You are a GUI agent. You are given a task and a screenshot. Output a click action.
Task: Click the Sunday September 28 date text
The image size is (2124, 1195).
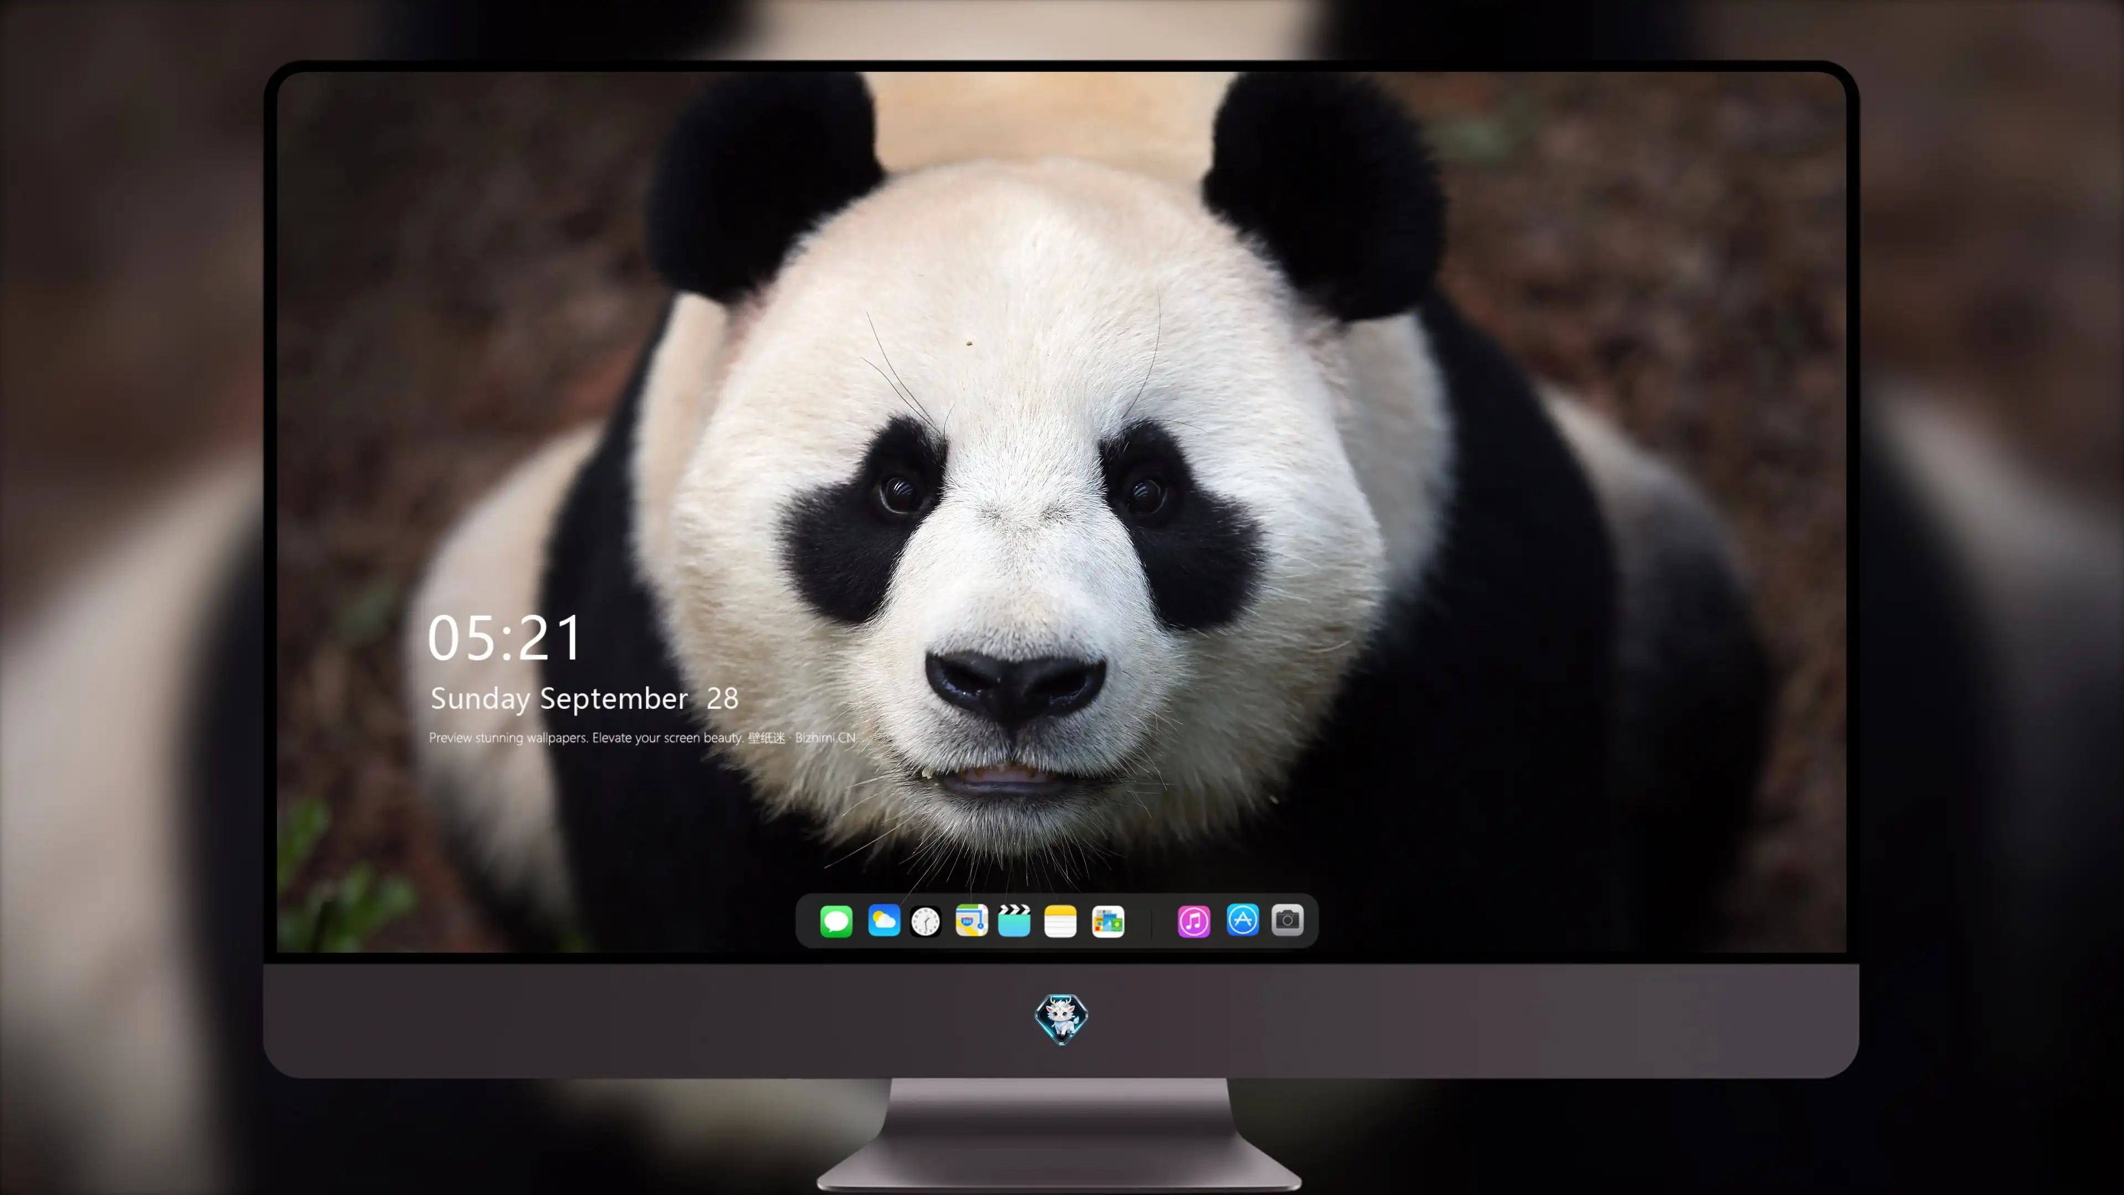(x=584, y=699)
